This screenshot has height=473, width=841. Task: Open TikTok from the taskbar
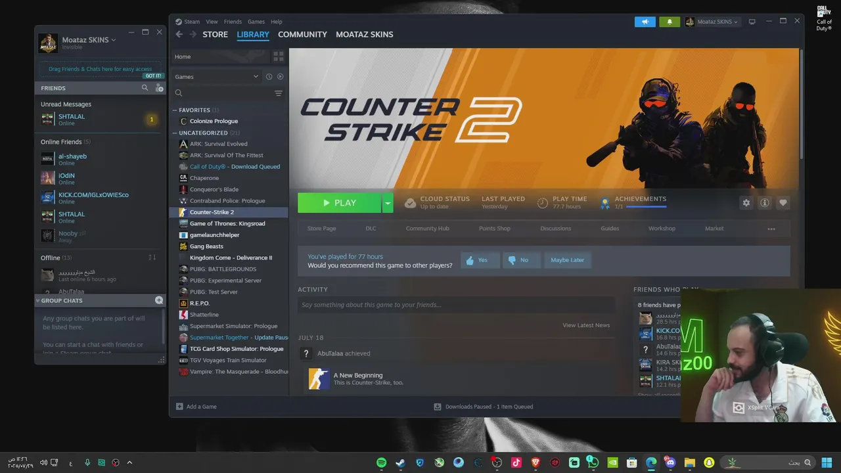click(516, 462)
